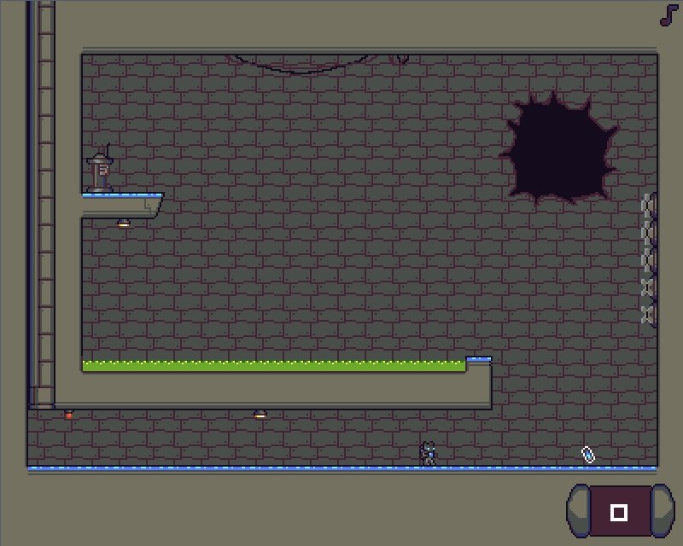Click the checkpoint pillar on the left ledge
The height and width of the screenshot is (546, 683).
(x=100, y=169)
